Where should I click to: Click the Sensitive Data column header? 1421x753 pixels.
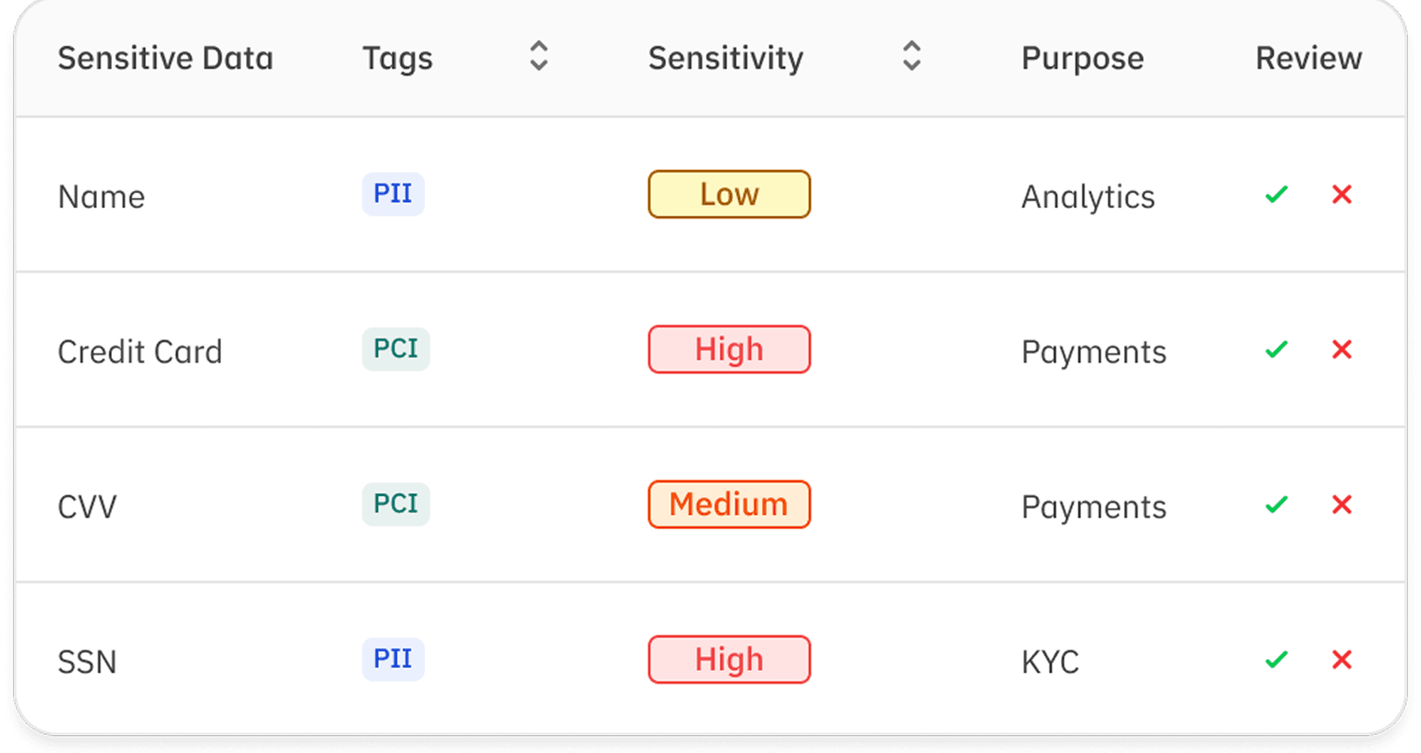(165, 58)
